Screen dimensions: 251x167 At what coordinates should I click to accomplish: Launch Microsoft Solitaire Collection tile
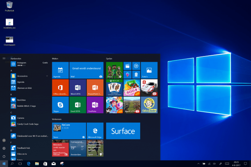tap(114, 88)
